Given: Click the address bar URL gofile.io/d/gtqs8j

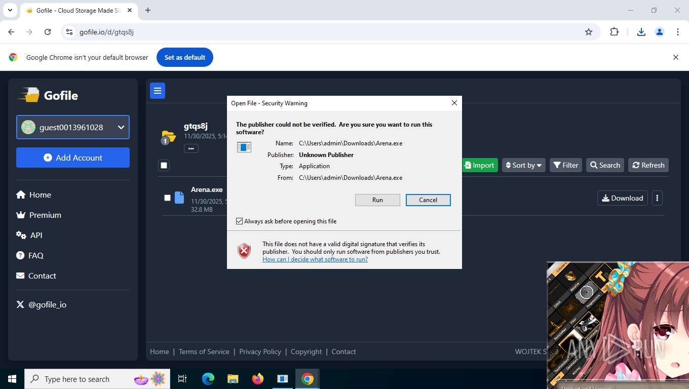Looking at the screenshot, I should pyautogui.click(x=106, y=32).
